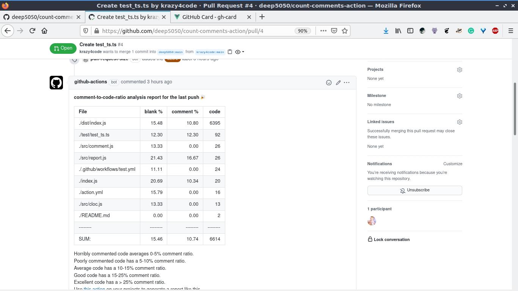Add a reaction with the smiley icon
Image resolution: width=518 pixels, height=291 pixels.
tap(329, 83)
